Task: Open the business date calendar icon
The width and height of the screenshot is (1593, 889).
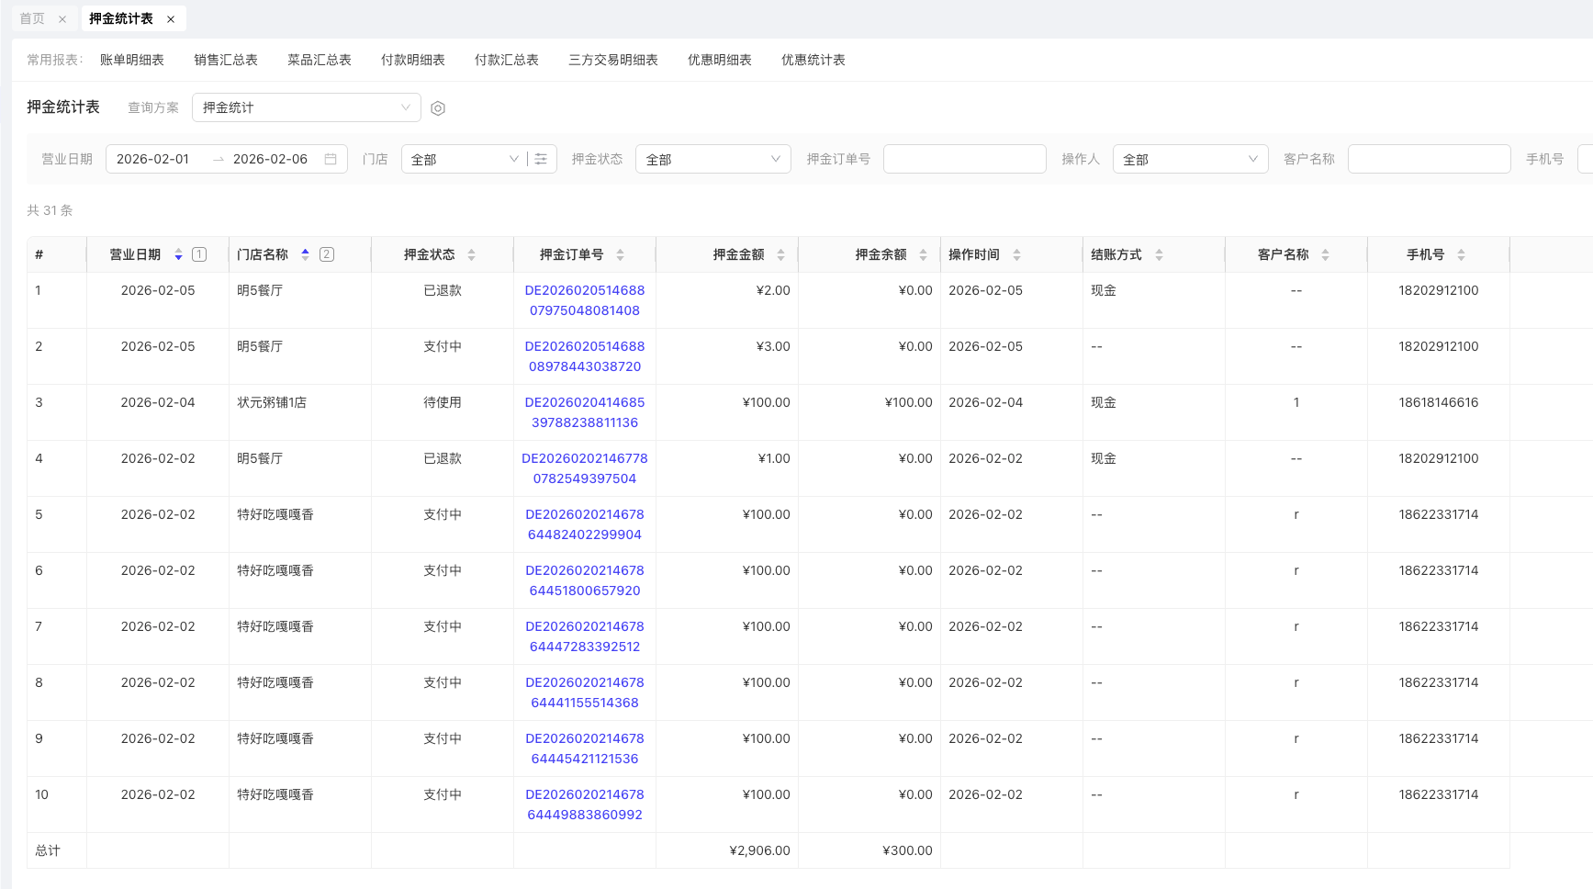Action: [331, 159]
